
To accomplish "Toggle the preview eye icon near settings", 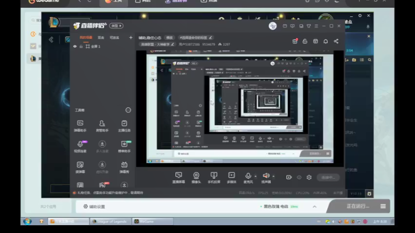I will (x=299, y=177).
